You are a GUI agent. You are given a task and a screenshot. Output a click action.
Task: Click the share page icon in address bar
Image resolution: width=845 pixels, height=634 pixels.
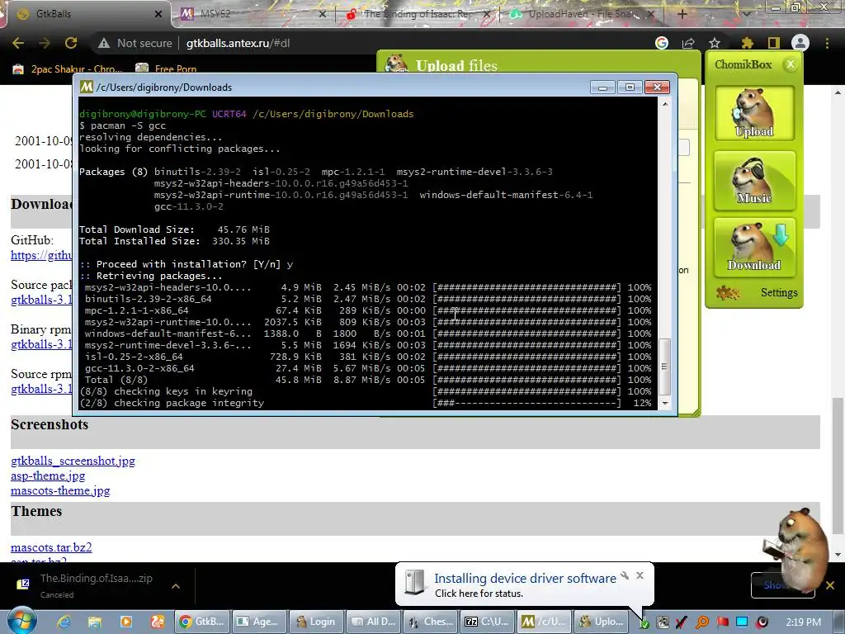[x=688, y=43]
